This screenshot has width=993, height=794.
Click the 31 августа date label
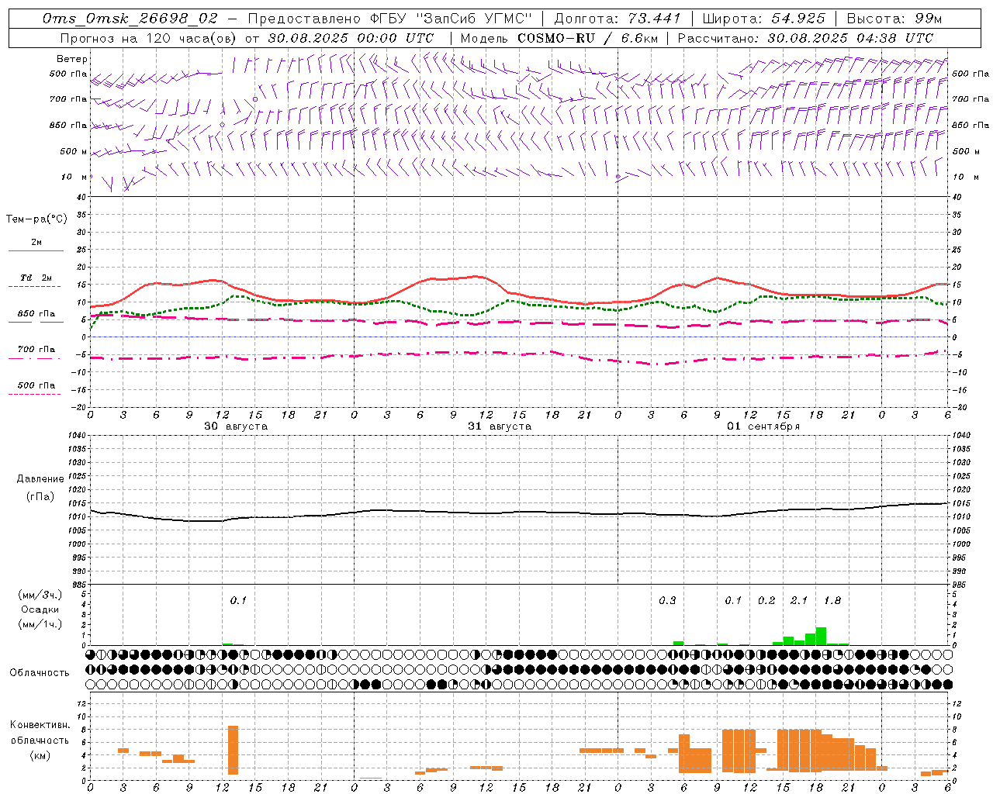[x=500, y=426]
